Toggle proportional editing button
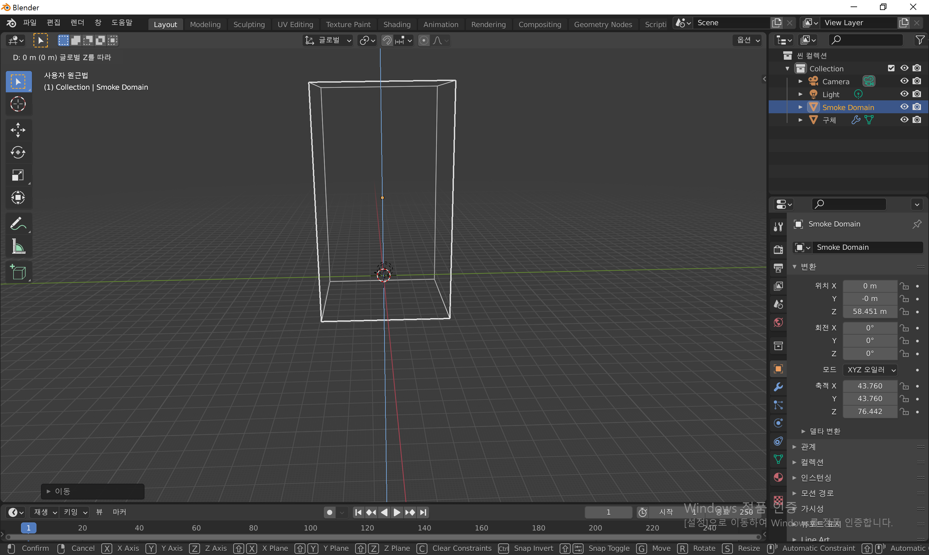 pyautogui.click(x=424, y=40)
